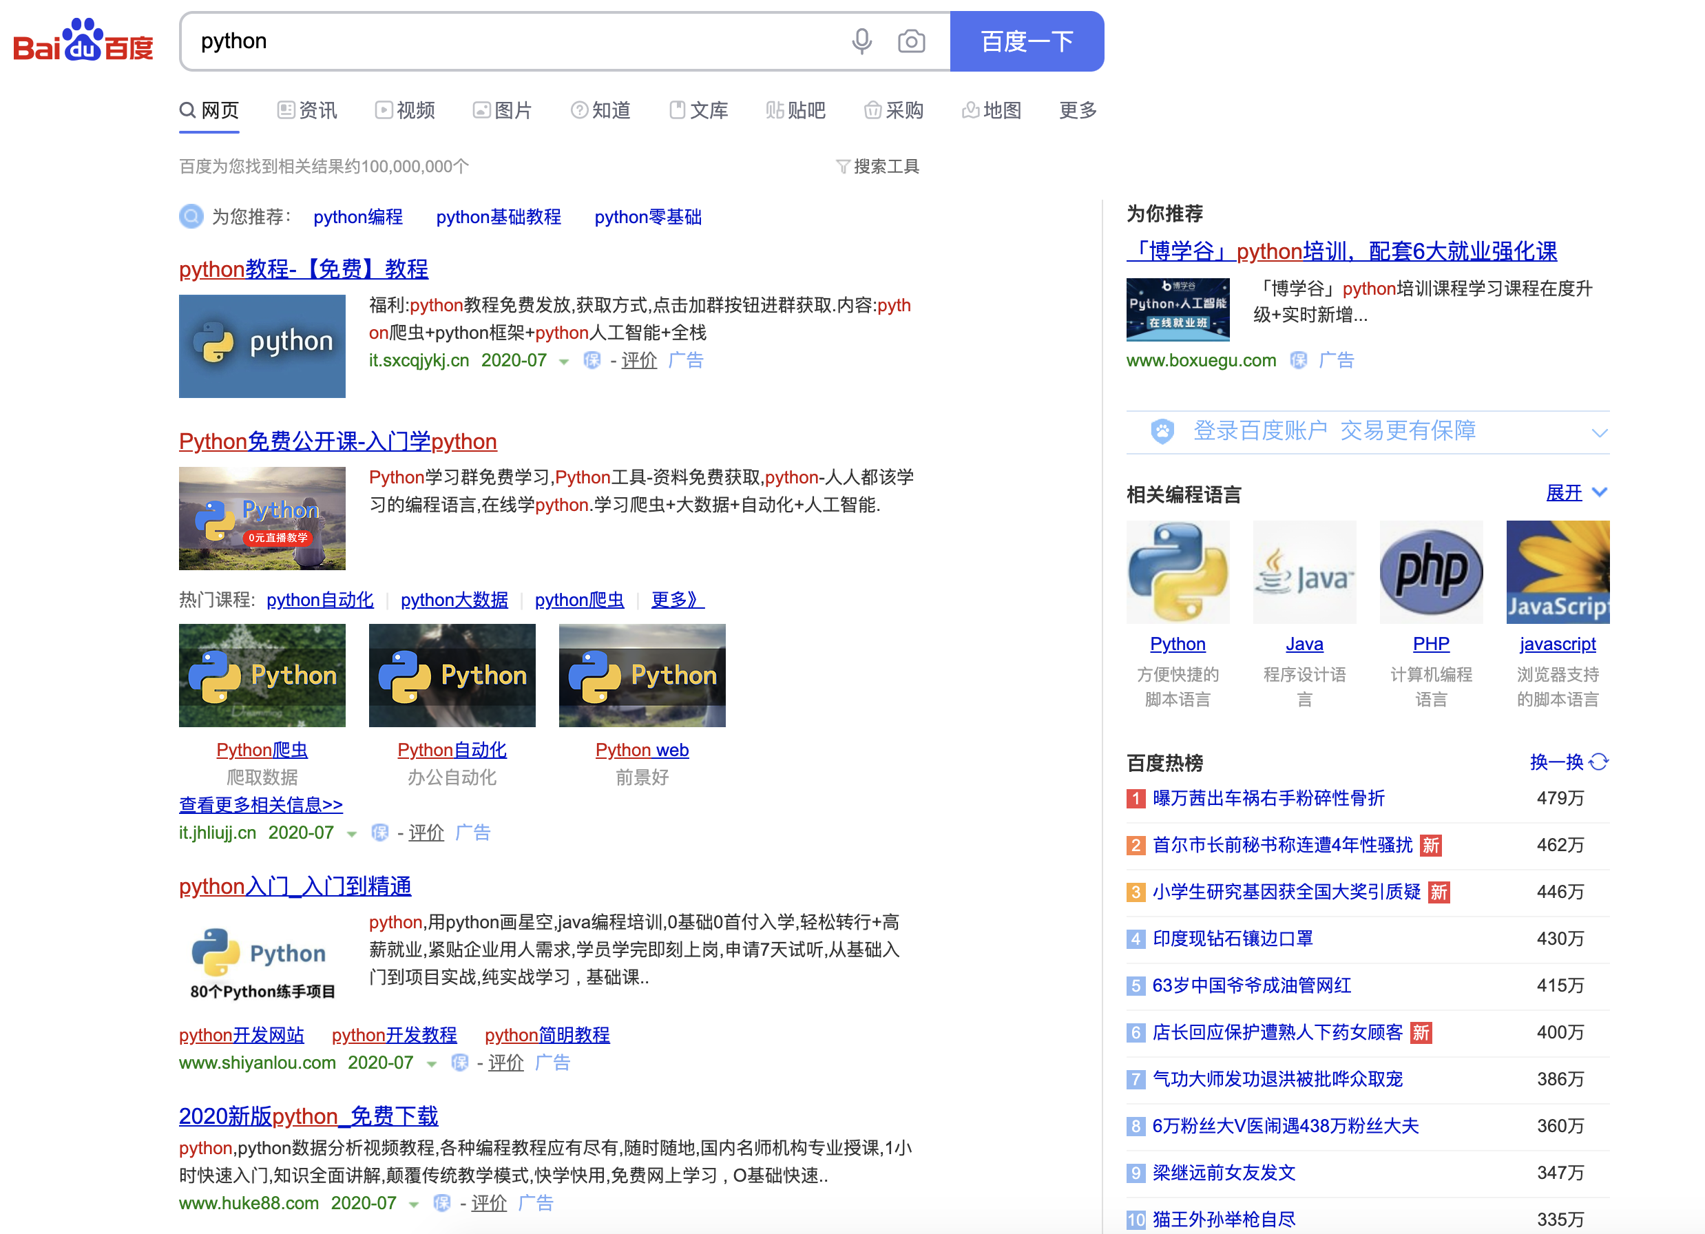Expand dropdown arrow next to www.huke88.com
Viewport: 1705px width, 1234px height.
(413, 1204)
